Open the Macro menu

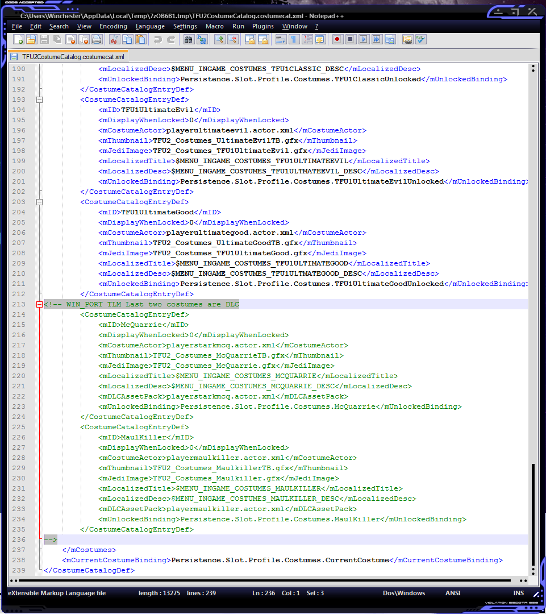[x=215, y=26]
